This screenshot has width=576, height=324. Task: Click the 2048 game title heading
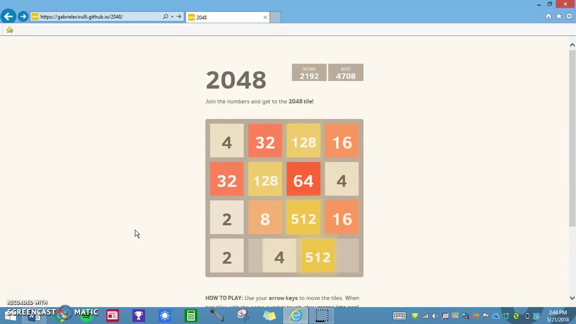(236, 80)
